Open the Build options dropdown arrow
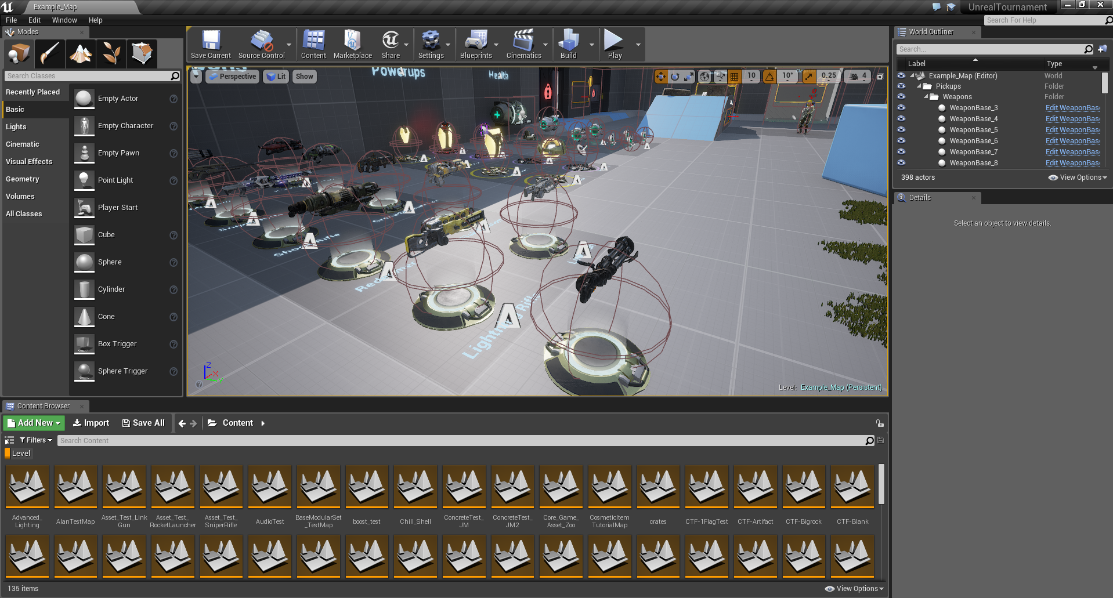Screen dimensions: 1113x598 point(591,45)
